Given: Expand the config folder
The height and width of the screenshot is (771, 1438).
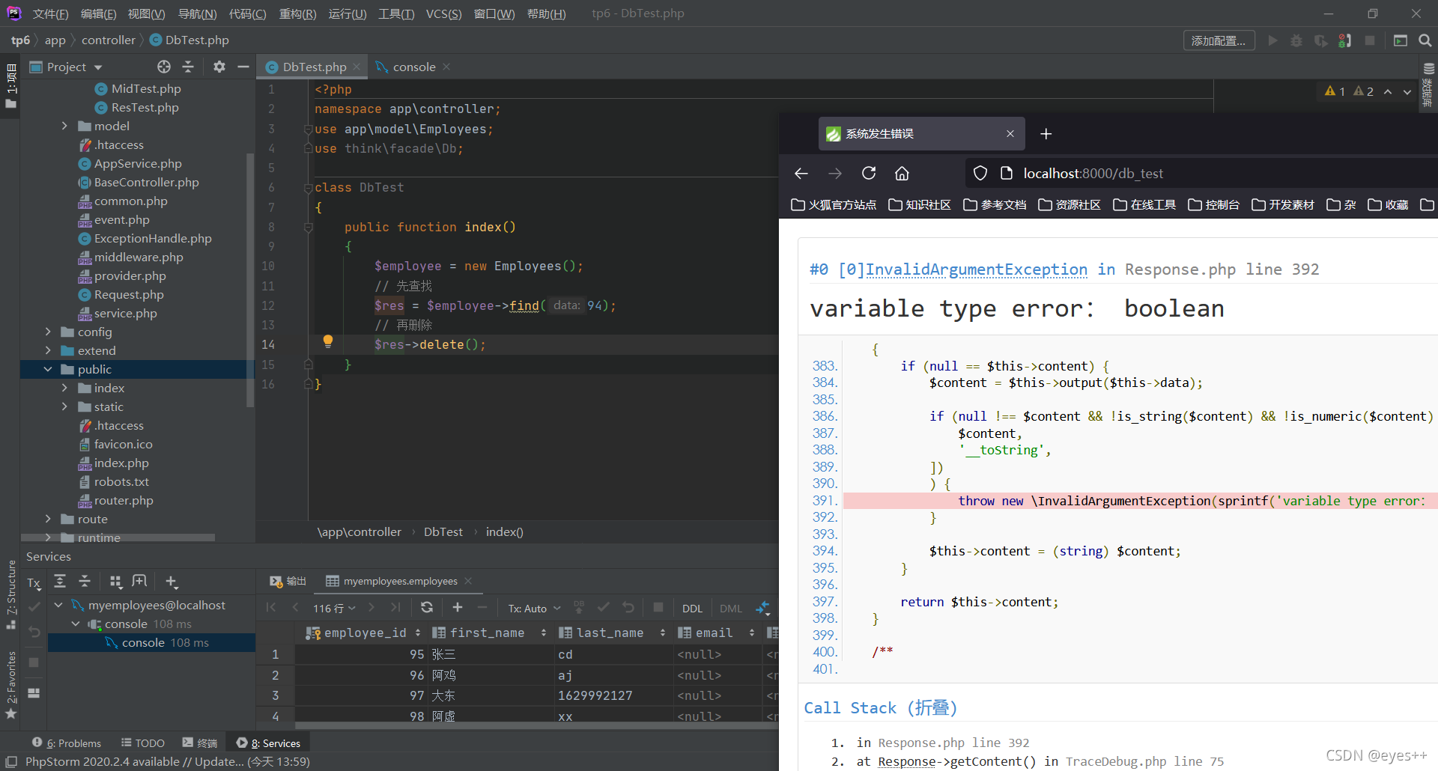Looking at the screenshot, I should coord(48,332).
